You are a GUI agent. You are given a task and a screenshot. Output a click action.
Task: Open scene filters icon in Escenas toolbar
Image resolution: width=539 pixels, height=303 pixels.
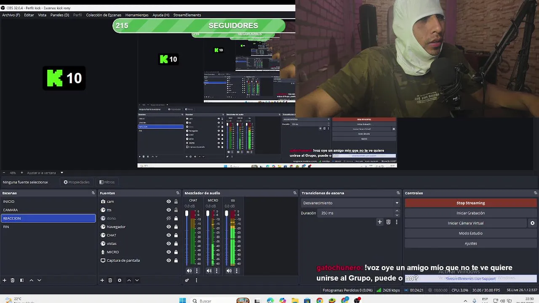(x=22, y=280)
